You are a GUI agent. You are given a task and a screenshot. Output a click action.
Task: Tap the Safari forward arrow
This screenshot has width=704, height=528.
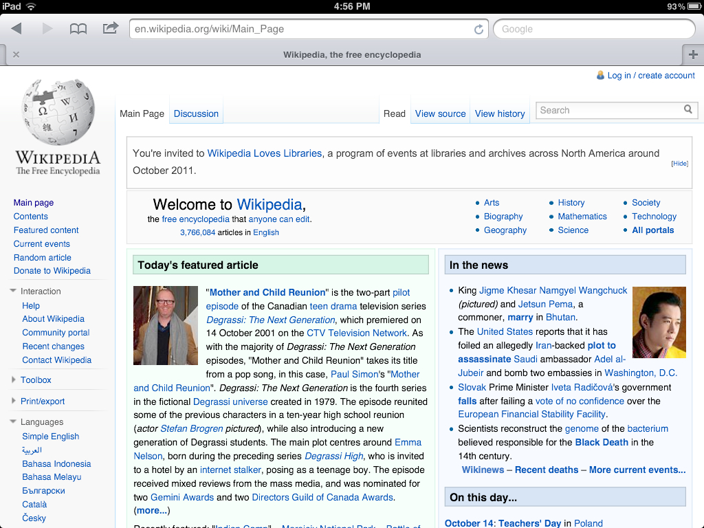[x=47, y=29]
